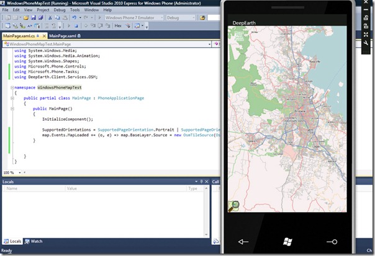Click emulator Fit to Screen icon

tap(366, 35)
